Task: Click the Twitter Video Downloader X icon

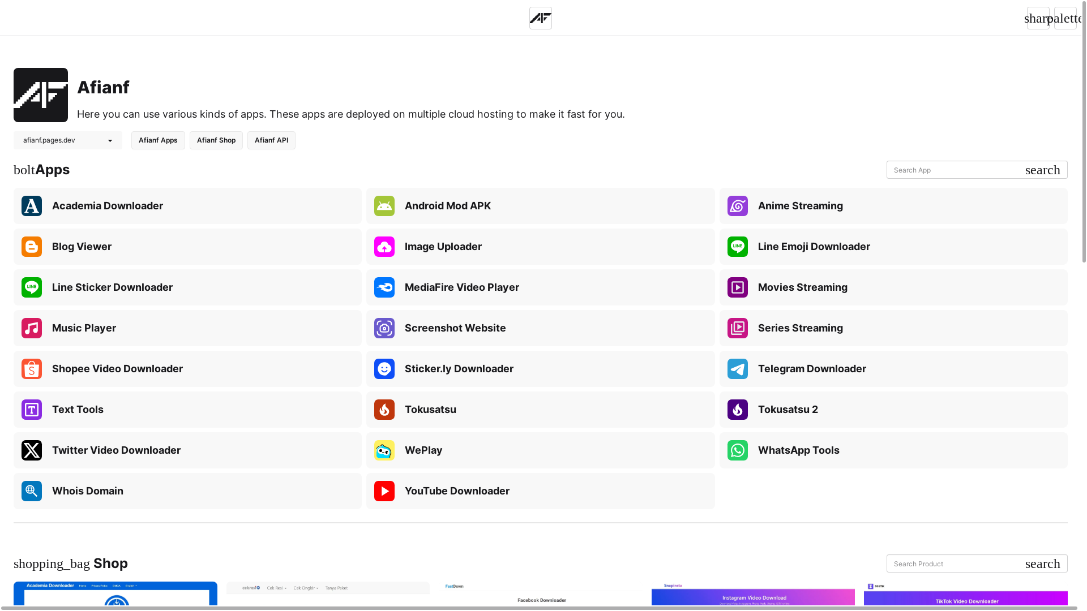Action: (32, 450)
